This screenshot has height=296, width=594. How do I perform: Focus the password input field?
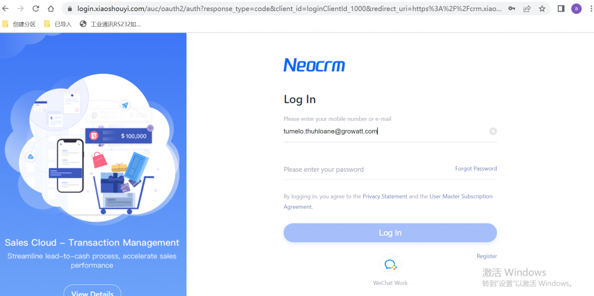point(367,169)
